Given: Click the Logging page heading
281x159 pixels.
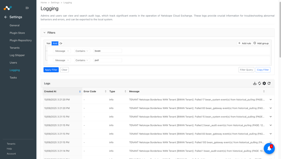Looking at the screenshot, I should coord(49,8).
